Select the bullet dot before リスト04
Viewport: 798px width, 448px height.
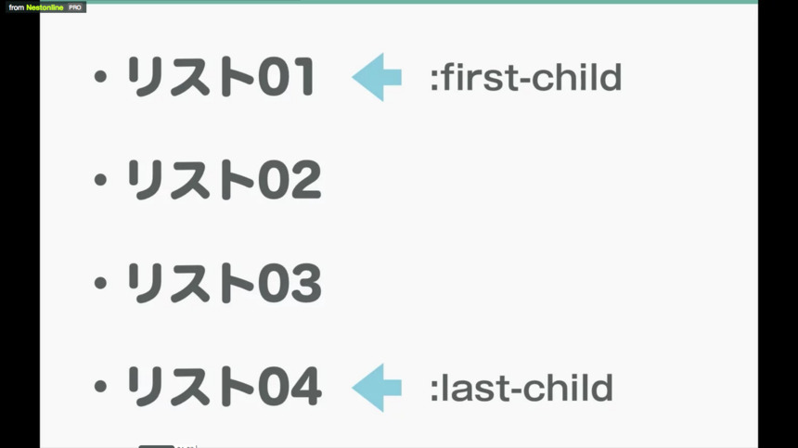point(101,387)
